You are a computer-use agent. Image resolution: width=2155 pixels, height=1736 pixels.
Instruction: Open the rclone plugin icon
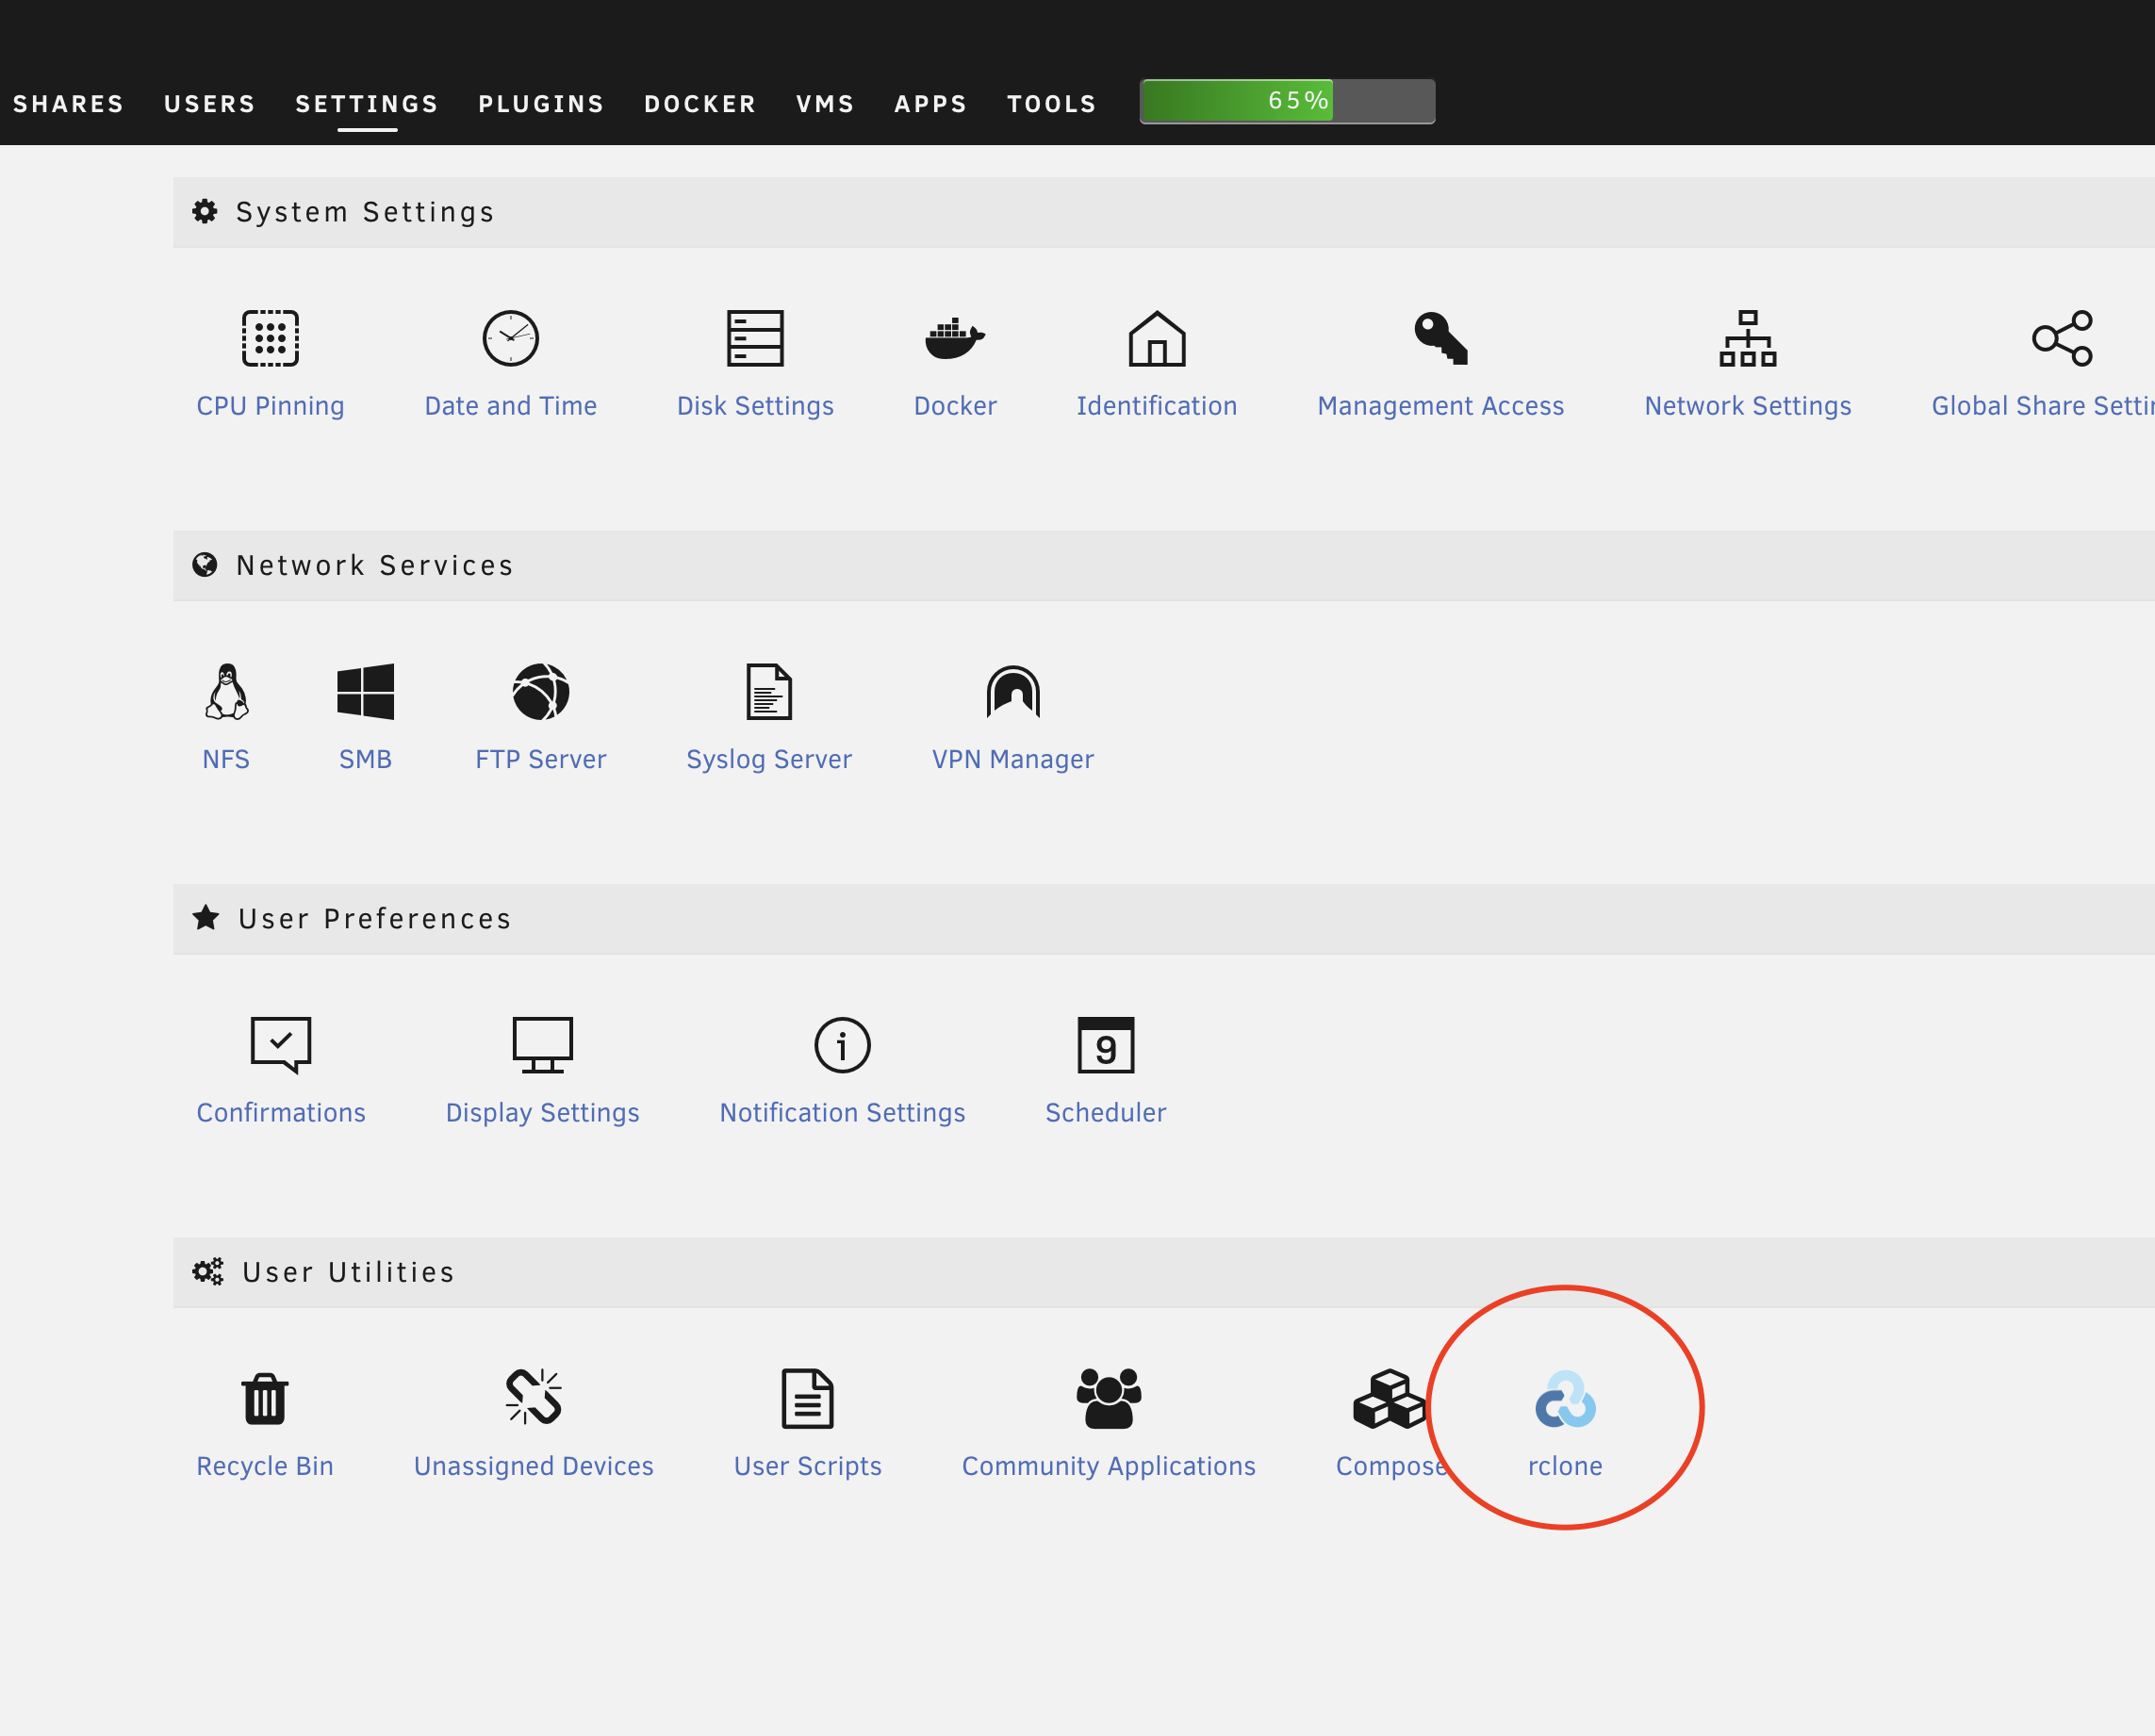pyautogui.click(x=1565, y=1398)
